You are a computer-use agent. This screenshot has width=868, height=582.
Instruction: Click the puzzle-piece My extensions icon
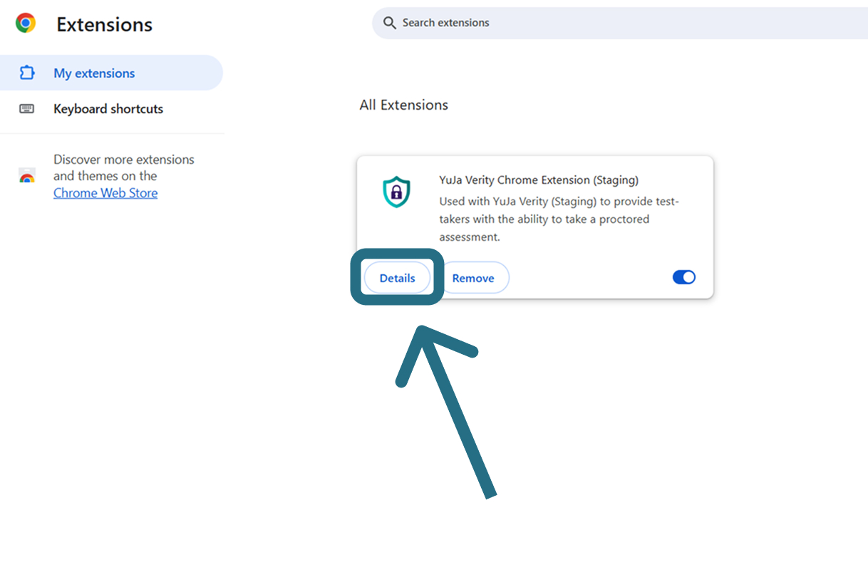coord(27,73)
